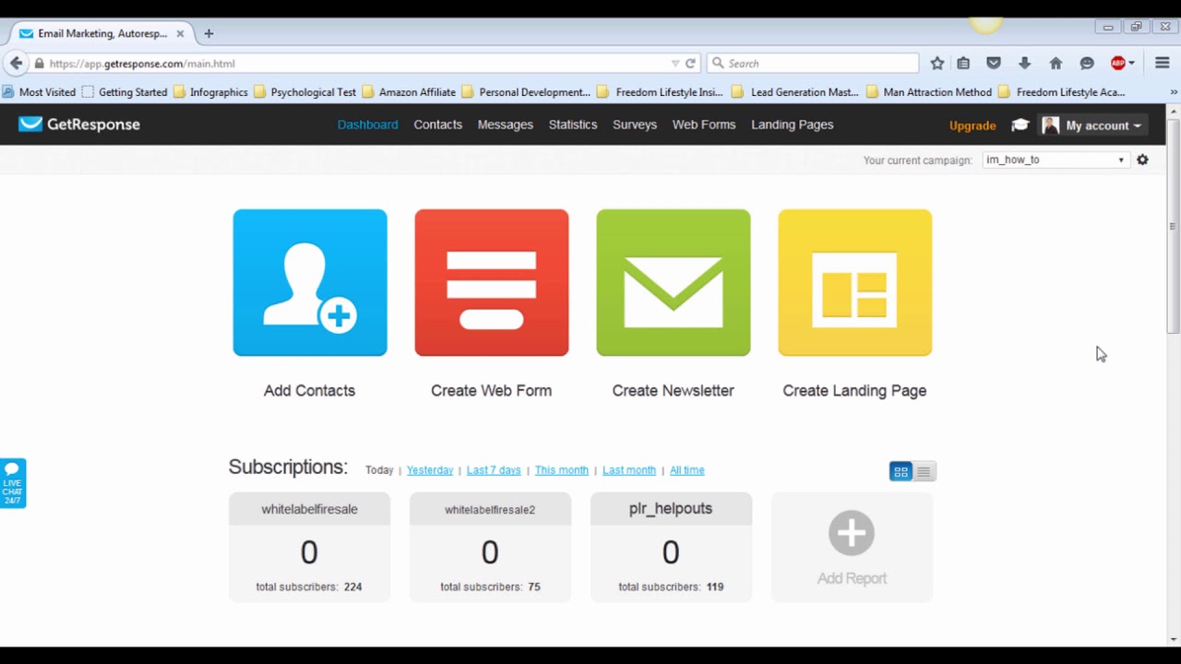Click the GetResponse logo
Image resolution: width=1181 pixels, height=664 pixels.
[x=79, y=125]
